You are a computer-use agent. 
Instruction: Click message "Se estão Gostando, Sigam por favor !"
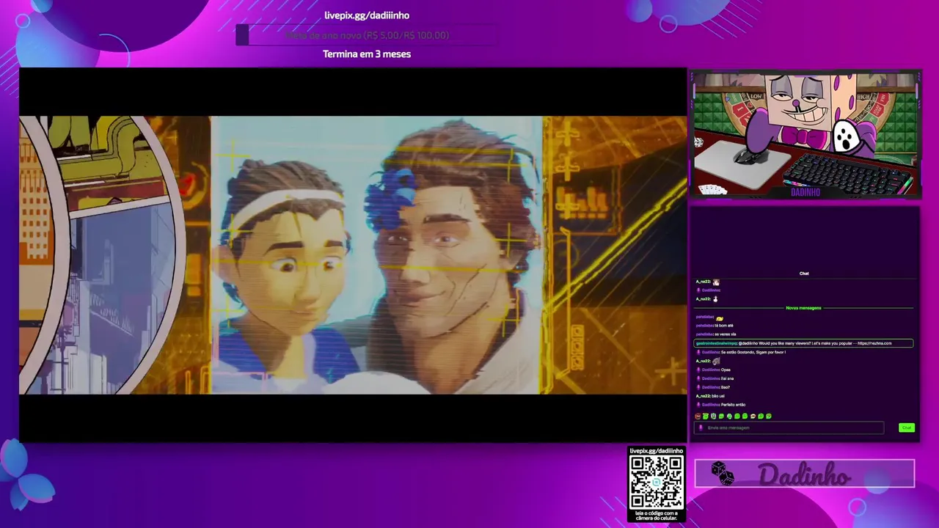(753, 352)
